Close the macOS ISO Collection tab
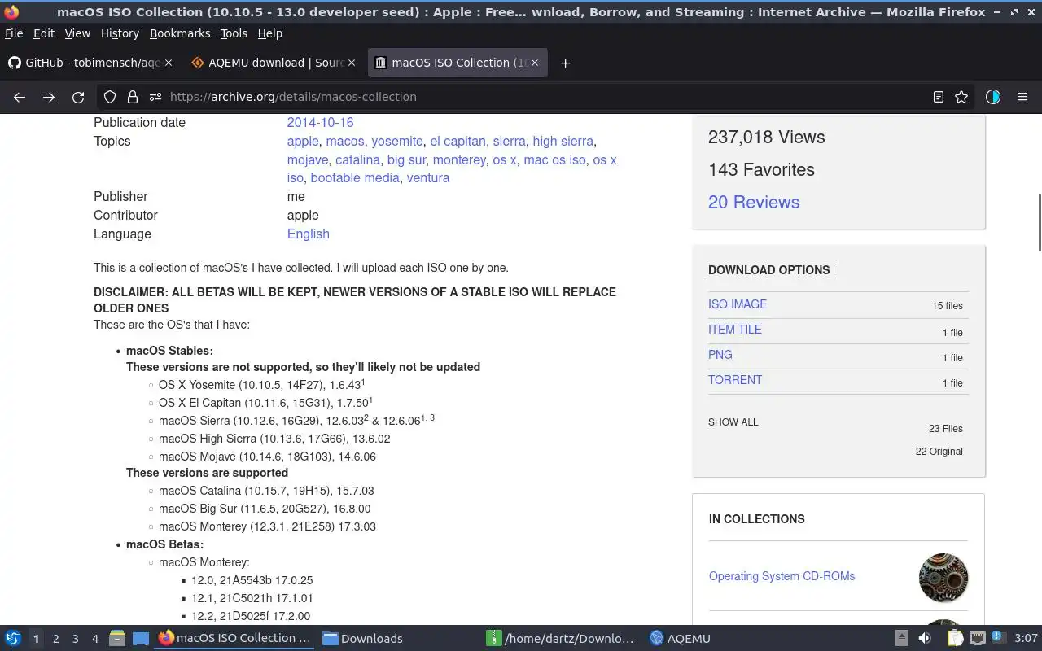Image resolution: width=1042 pixels, height=651 pixels. click(x=535, y=63)
